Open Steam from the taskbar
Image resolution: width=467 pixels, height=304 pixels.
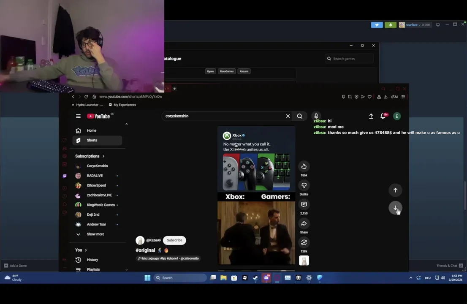255,278
